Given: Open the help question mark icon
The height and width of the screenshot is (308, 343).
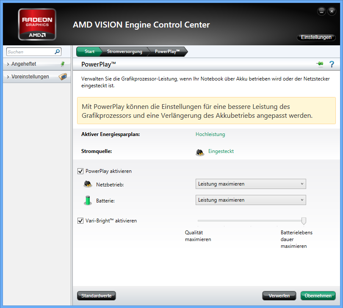Looking at the screenshot, I should coord(332,64).
